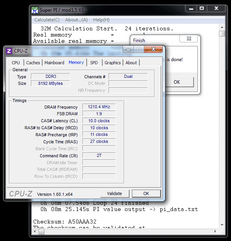The width and height of the screenshot is (231, 241).
Task: Click the Real memory line in Super PI
Action: [74, 35]
